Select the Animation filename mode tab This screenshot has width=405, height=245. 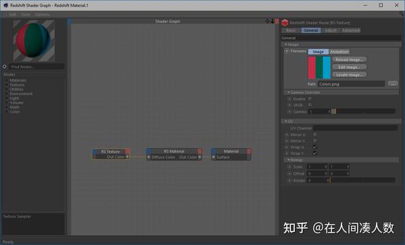339,52
